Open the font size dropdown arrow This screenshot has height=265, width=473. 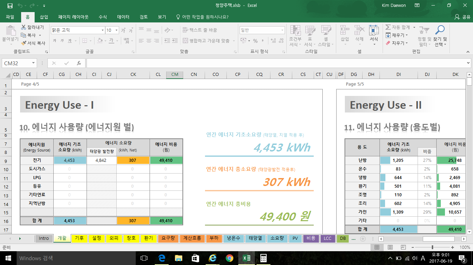(x=116, y=30)
